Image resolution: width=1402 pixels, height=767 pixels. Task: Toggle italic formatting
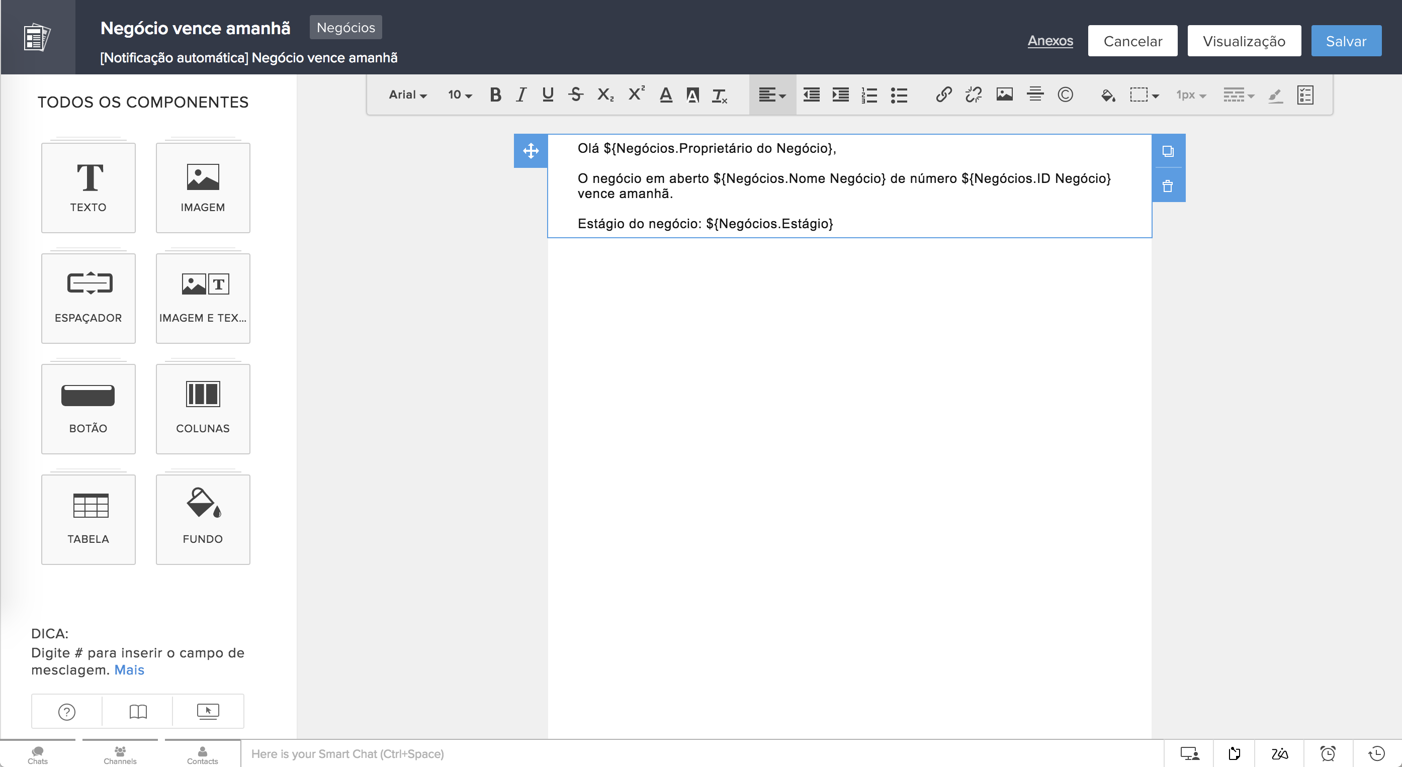point(521,94)
